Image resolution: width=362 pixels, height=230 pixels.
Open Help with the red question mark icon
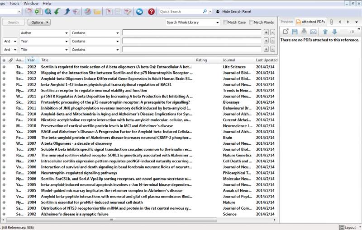click(151, 11)
